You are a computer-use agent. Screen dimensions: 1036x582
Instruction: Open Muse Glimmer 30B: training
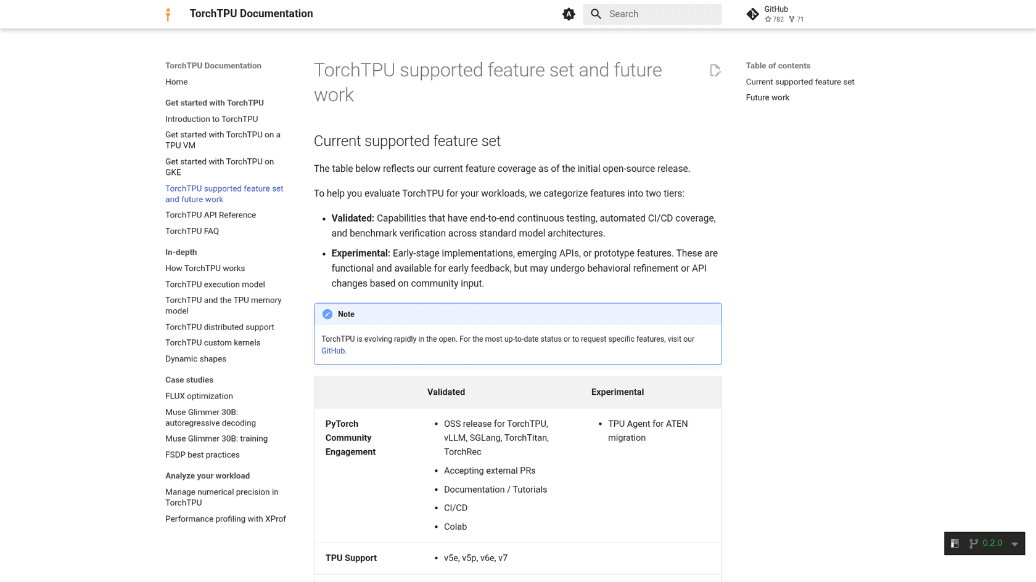point(216,439)
